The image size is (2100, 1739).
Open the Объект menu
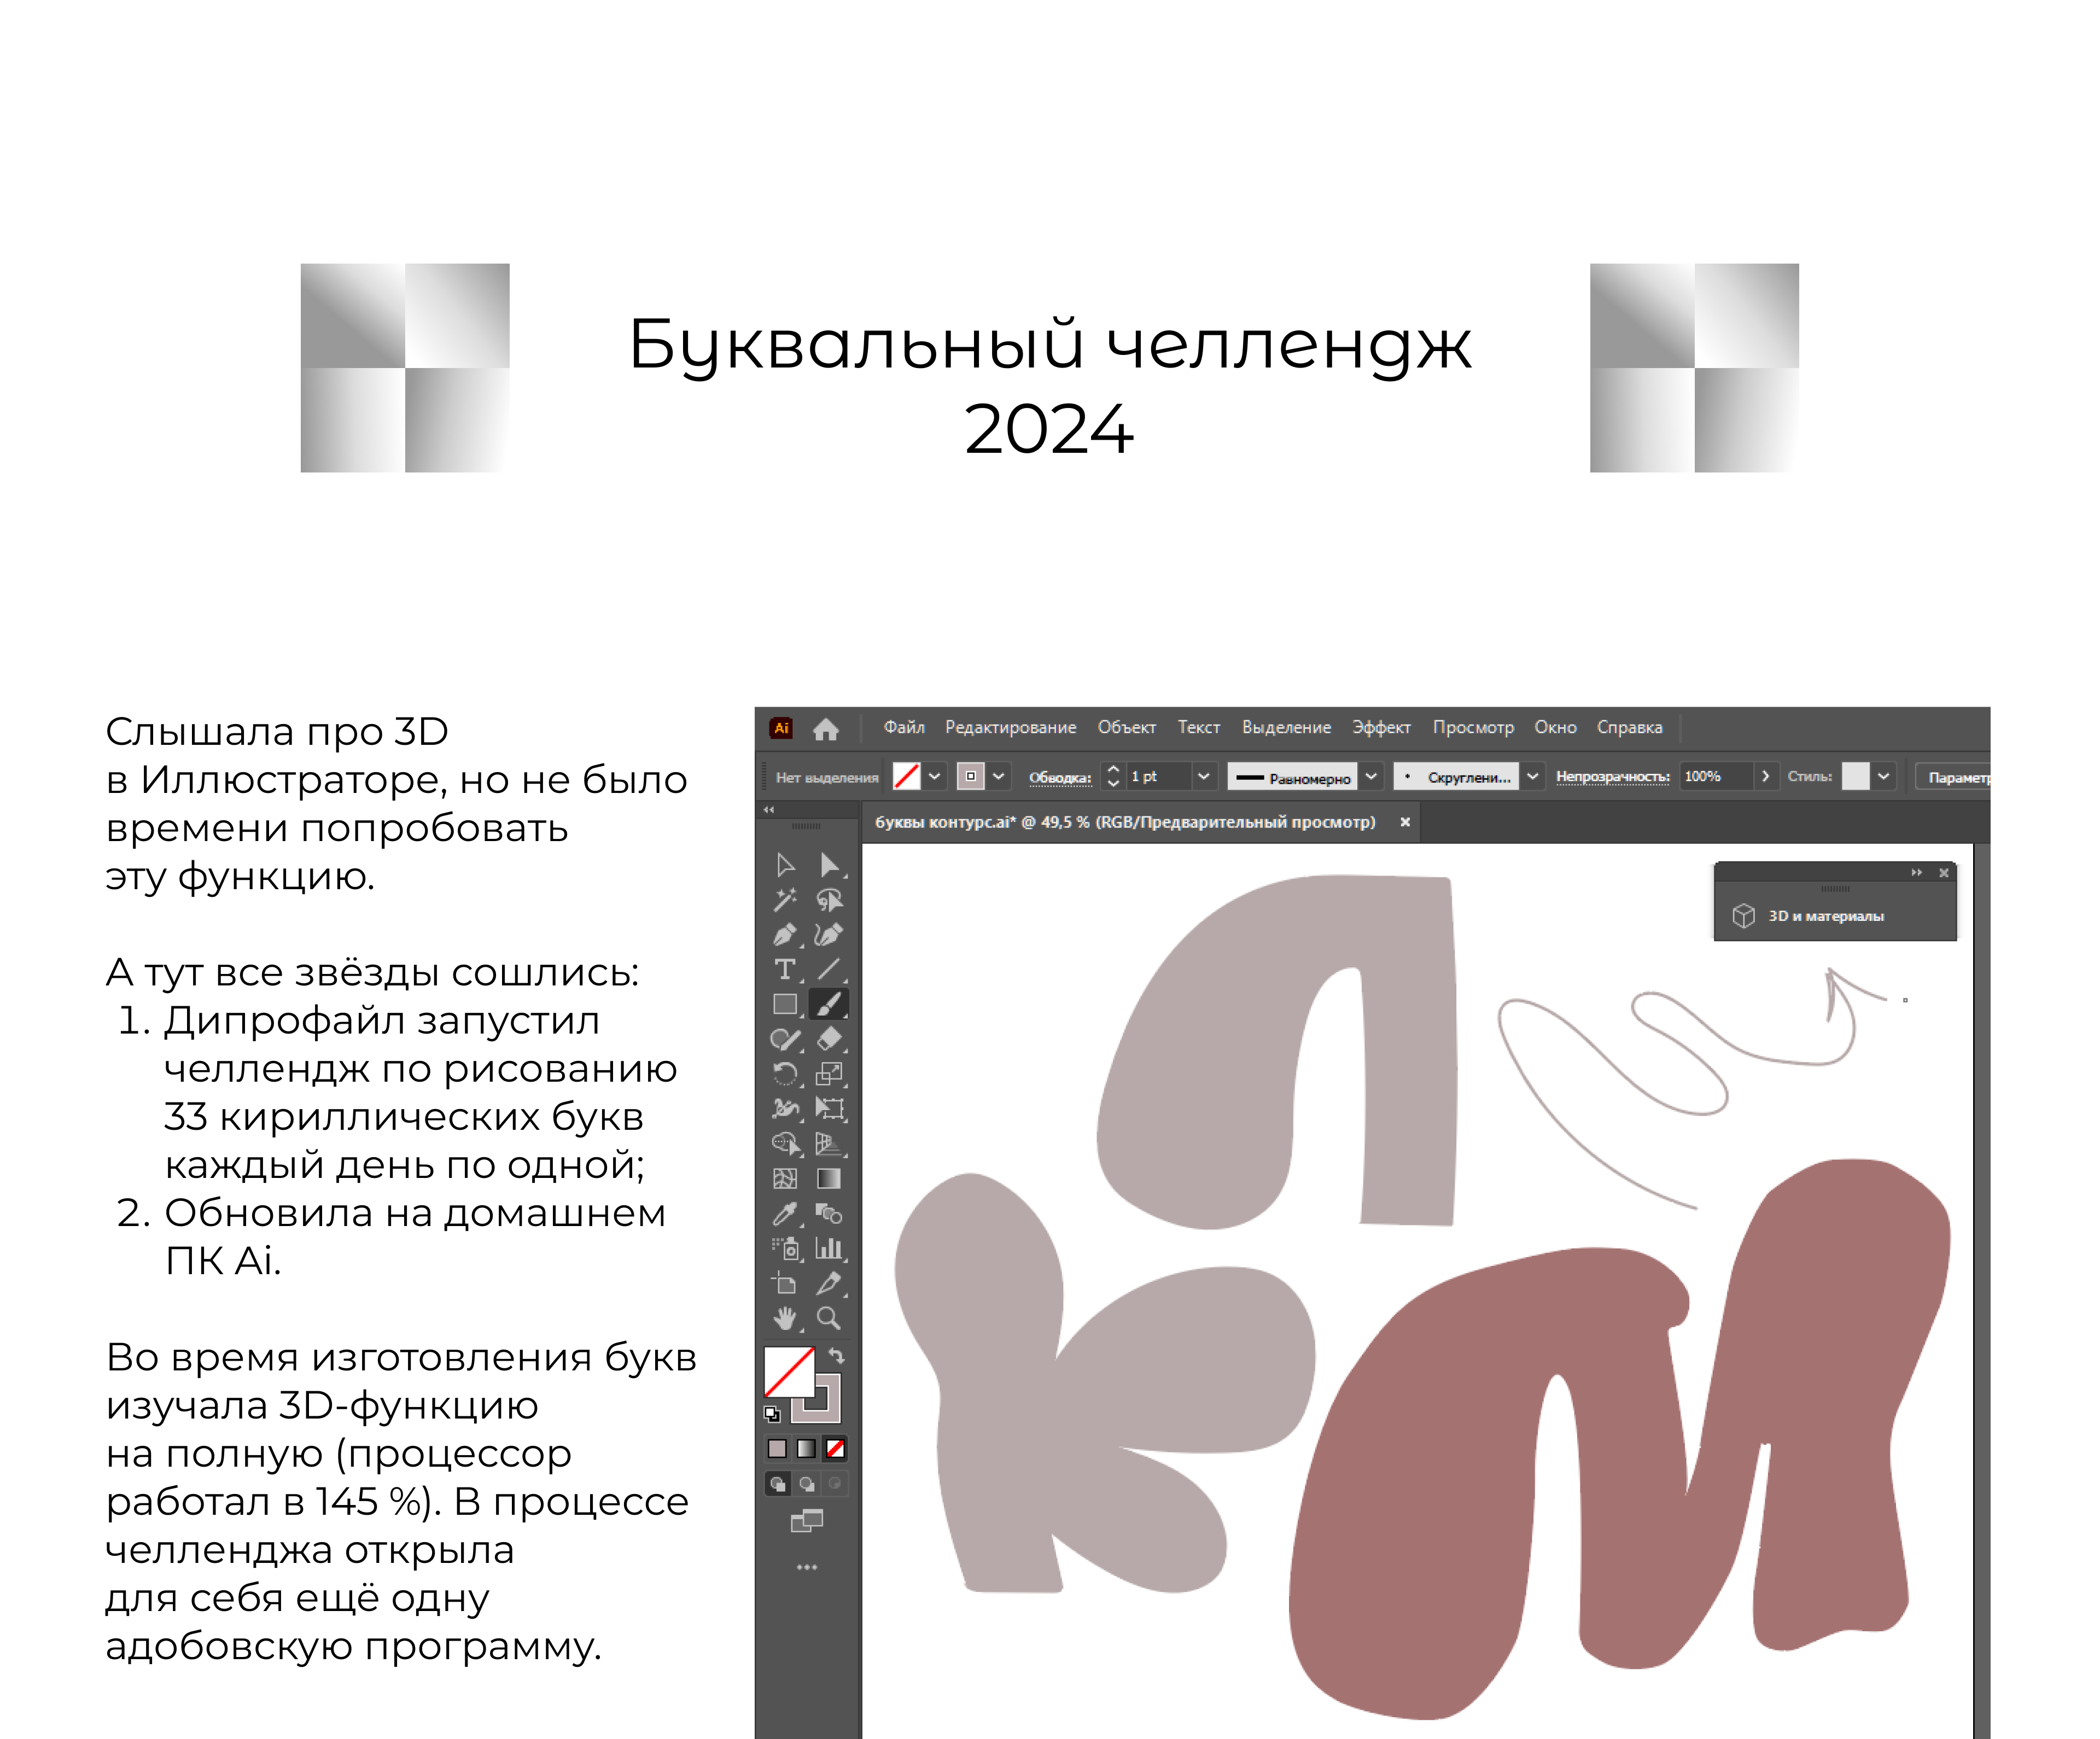tap(1126, 728)
